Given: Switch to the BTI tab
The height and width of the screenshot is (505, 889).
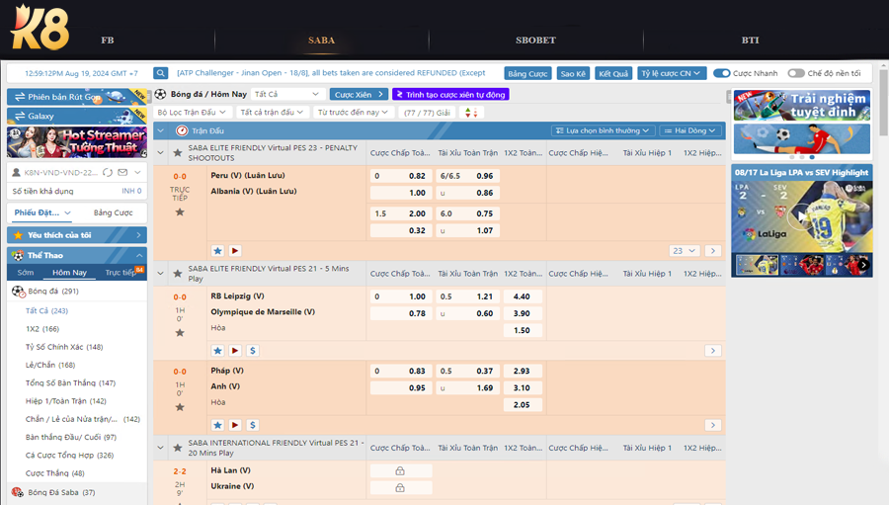Looking at the screenshot, I should click(x=750, y=41).
